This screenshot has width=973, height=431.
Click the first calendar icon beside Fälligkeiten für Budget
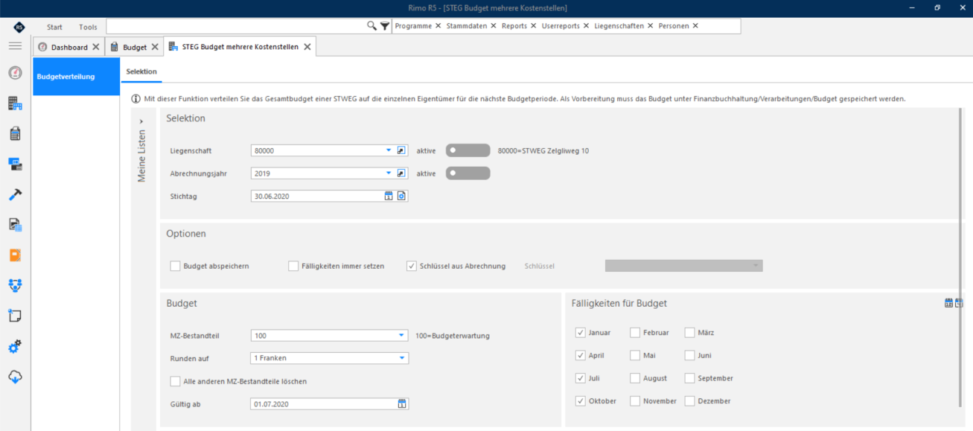coord(948,303)
